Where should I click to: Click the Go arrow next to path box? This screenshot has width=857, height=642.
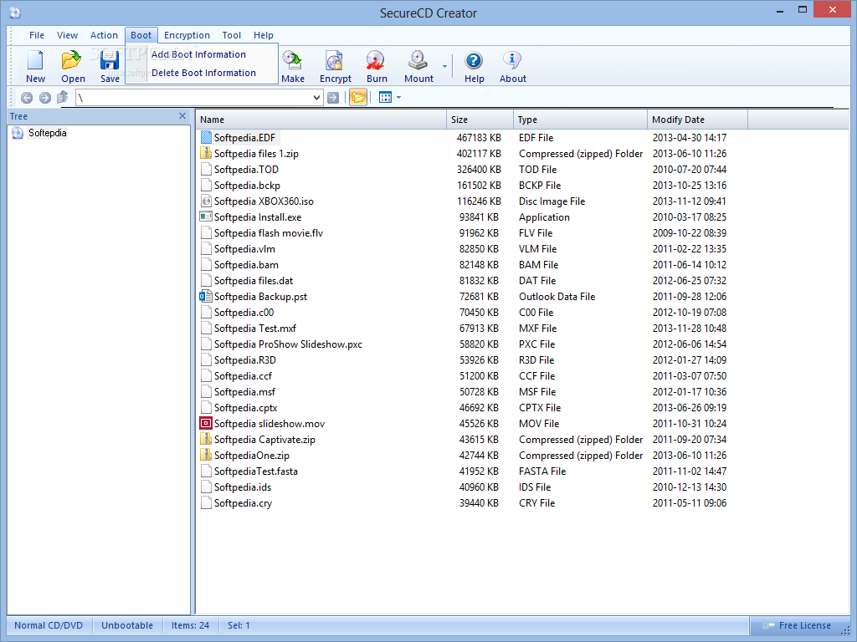(x=333, y=98)
